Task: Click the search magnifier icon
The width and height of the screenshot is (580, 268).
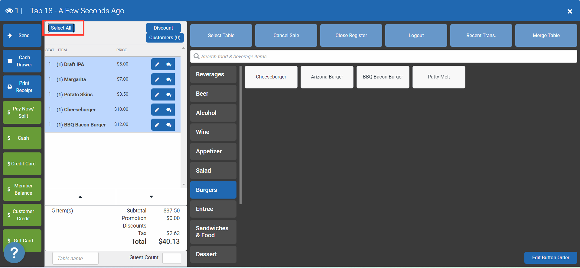Action: (197, 56)
